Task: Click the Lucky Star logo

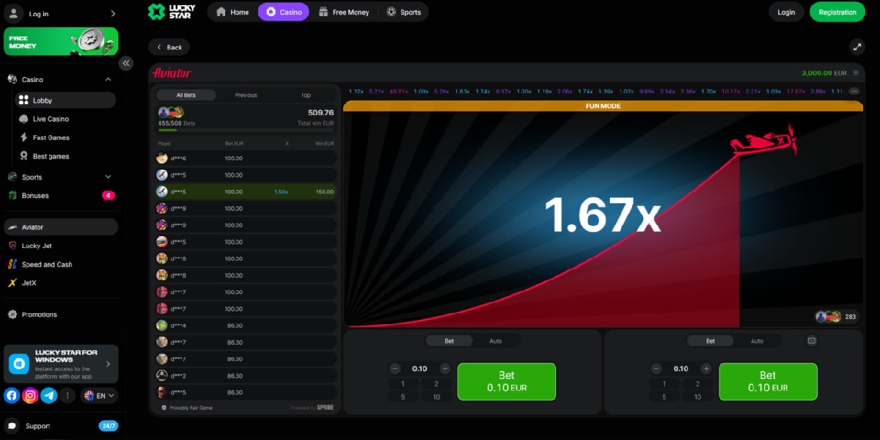Action: click(x=170, y=12)
